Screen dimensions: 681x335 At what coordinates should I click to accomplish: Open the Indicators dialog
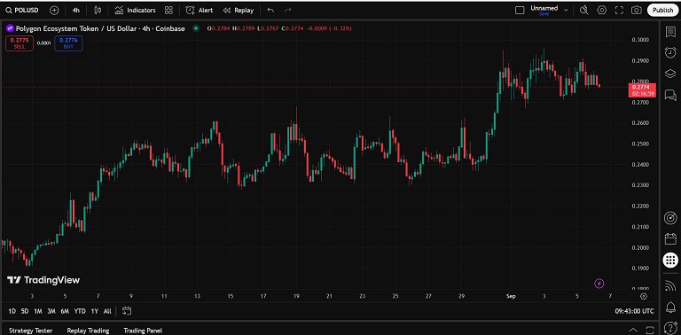[x=135, y=10]
